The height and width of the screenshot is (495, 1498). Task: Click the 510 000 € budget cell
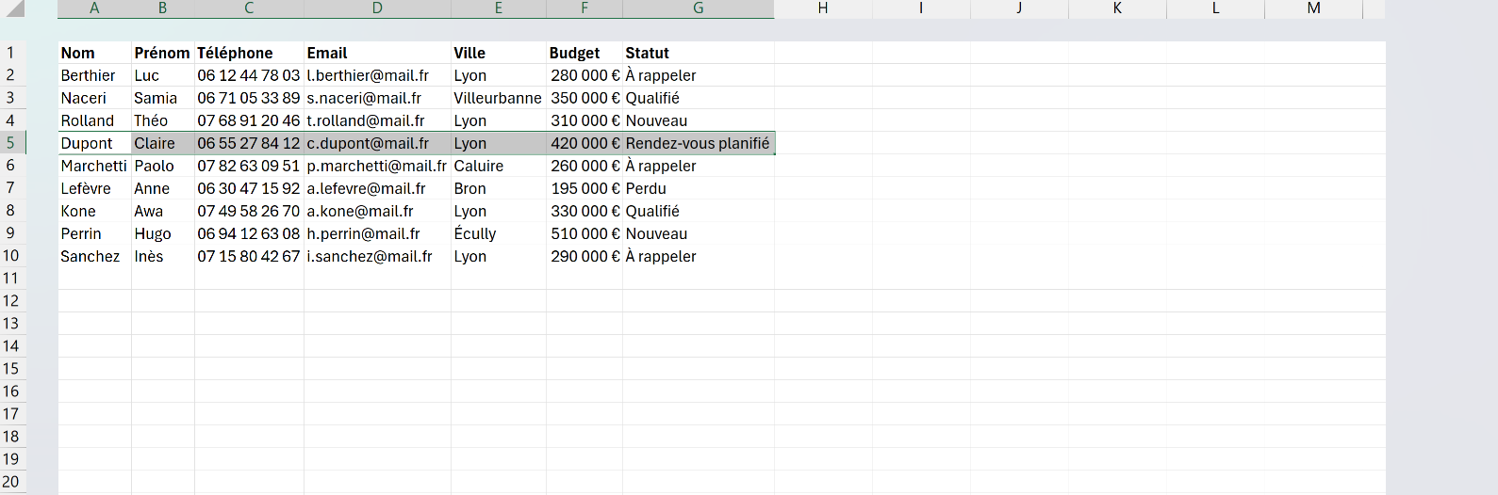click(584, 233)
